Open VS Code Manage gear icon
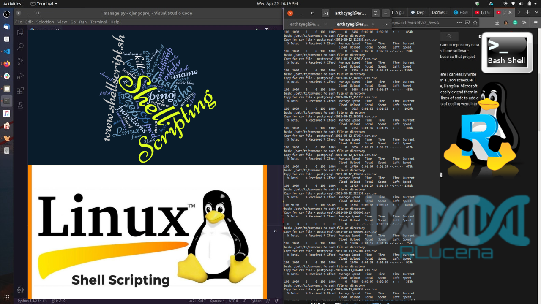 point(20,290)
